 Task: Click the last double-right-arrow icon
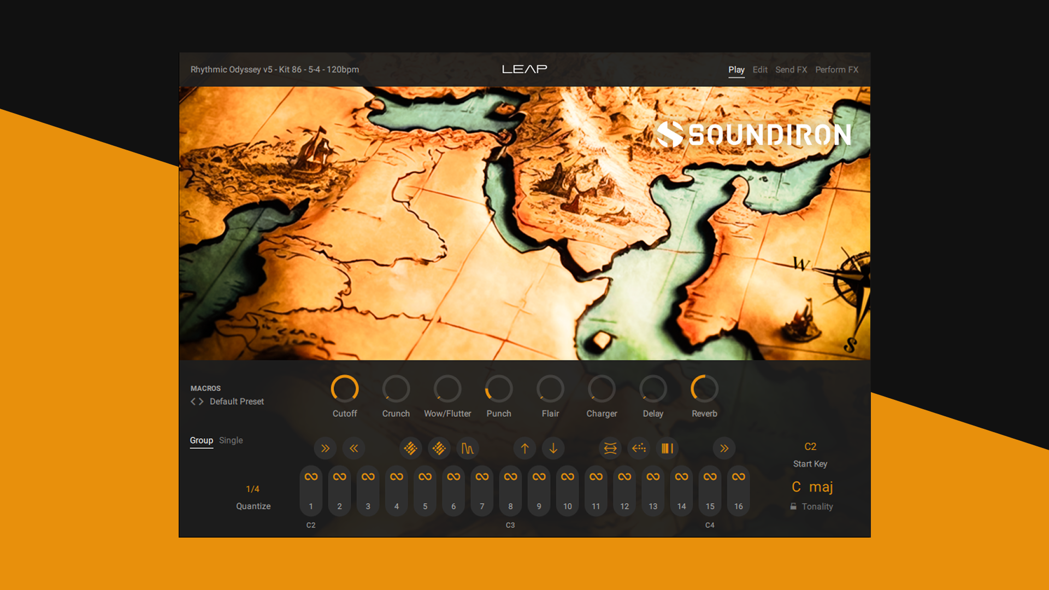pos(724,449)
